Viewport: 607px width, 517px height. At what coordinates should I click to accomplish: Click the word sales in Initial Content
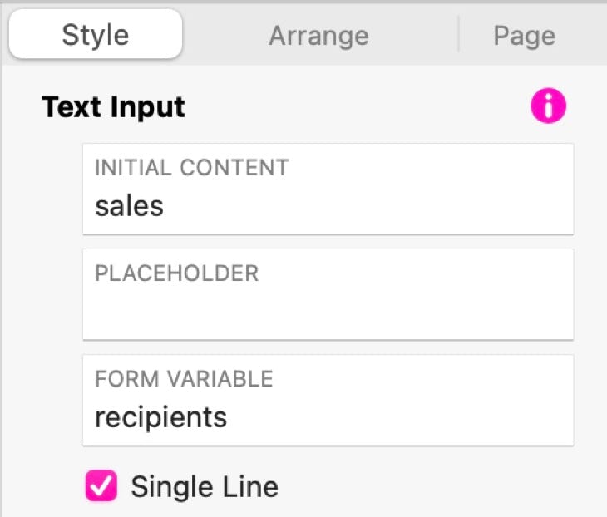point(129,206)
